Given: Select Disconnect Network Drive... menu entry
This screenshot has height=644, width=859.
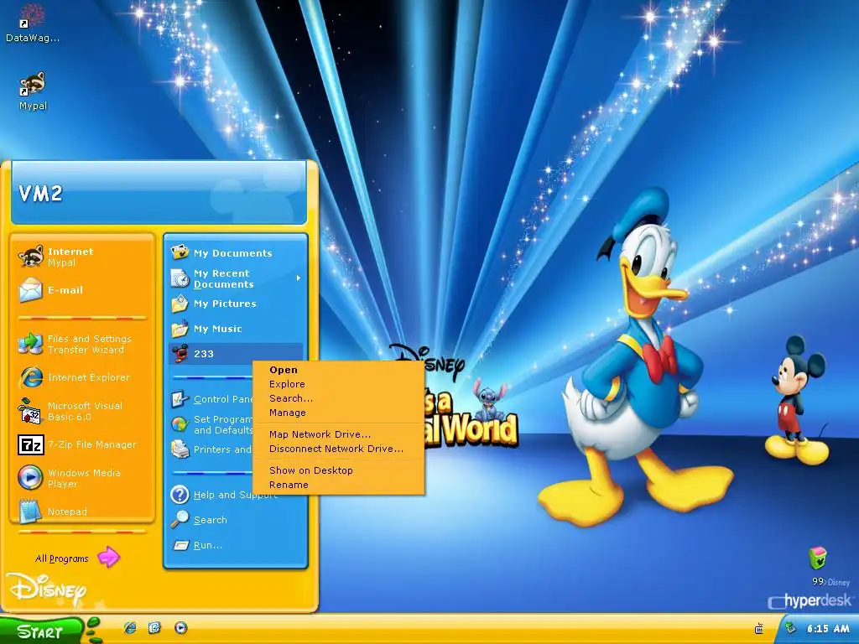Looking at the screenshot, I should 338,449.
